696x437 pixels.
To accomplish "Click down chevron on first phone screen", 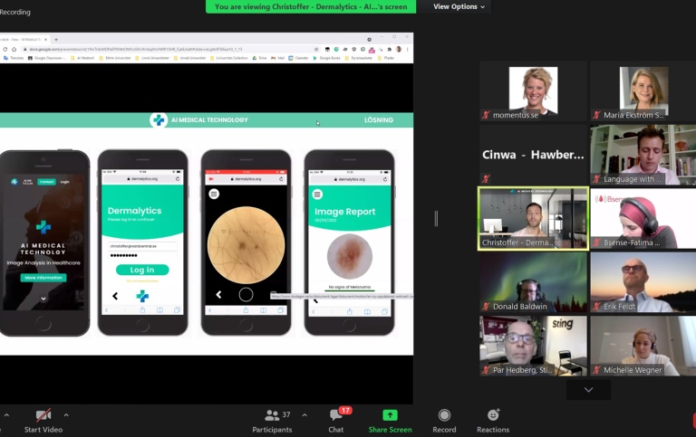I will pos(43,299).
